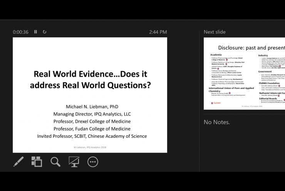Image resolution: width=285 pixels, height=191 pixels.
Task: Restart the presentation timer
Action: [x=45, y=32]
